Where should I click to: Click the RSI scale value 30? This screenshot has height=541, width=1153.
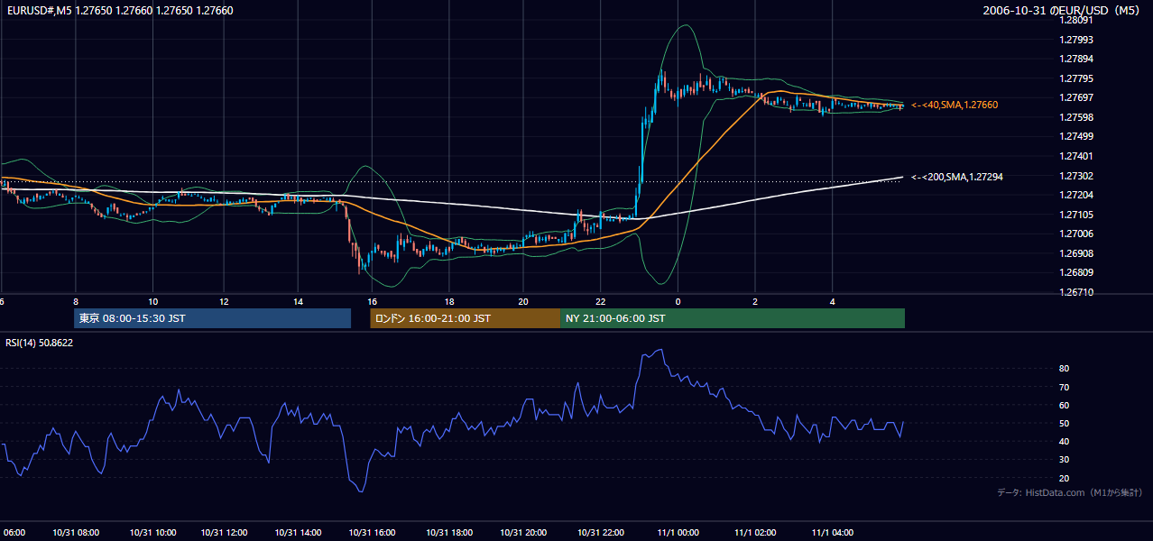1065,460
